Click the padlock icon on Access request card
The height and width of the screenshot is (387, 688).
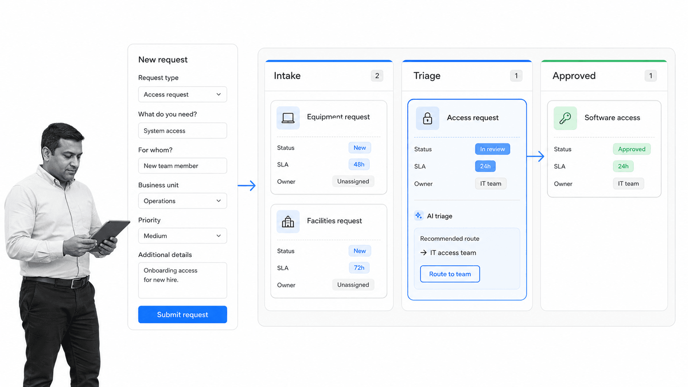pyautogui.click(x=428, y=118)
